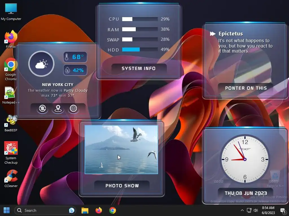
Task: Click the NEW YORK CITY label
Action: 58,85
